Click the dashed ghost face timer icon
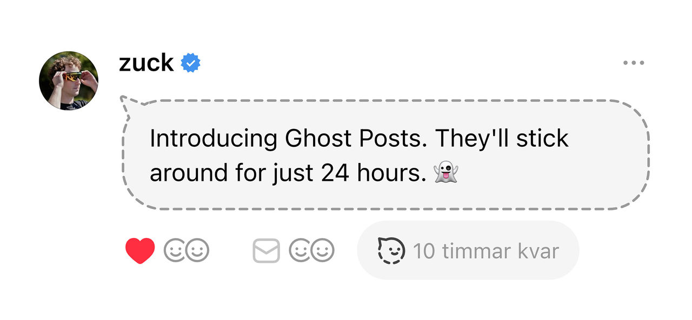 391,251
